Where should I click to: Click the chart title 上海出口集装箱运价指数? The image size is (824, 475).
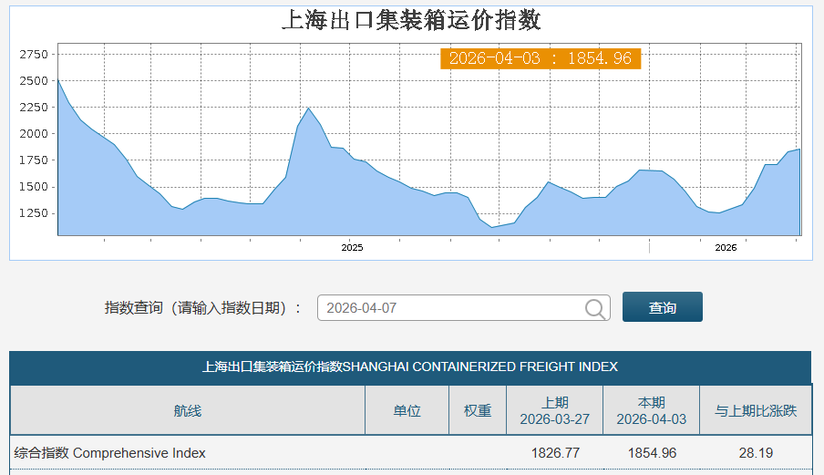(x=411, y=20)
